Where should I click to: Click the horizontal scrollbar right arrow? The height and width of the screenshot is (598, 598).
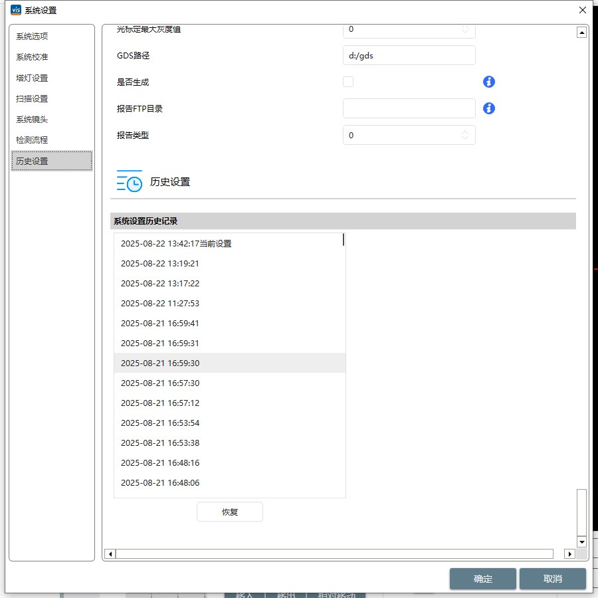569,554
